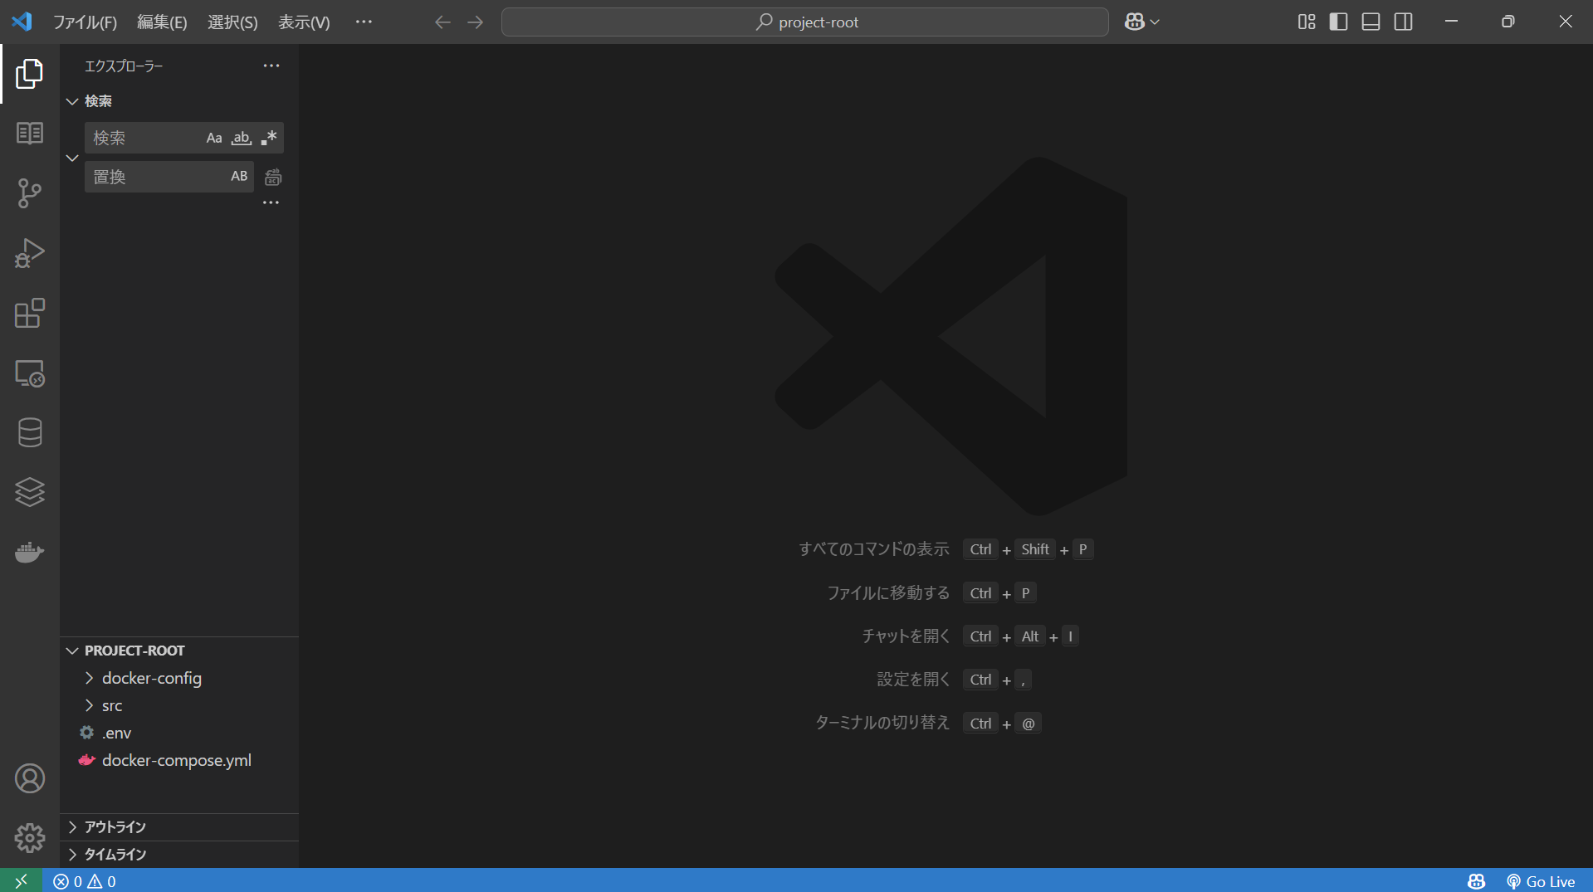Minimize the VS Code window

click(x=1451, y=22)
